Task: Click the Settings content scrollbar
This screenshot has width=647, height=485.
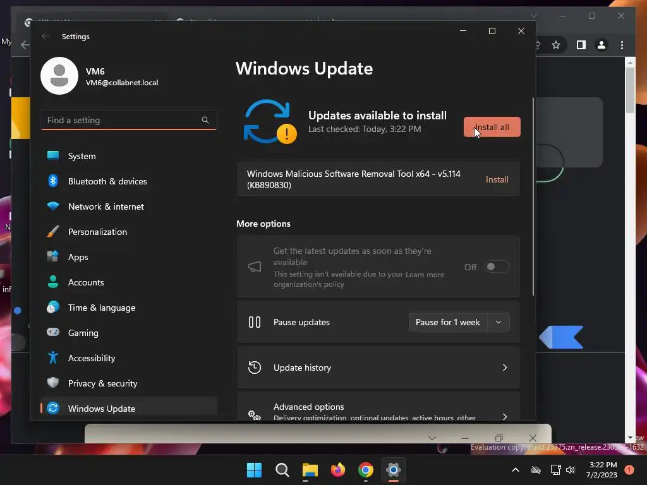Action: tap(533, 196)
